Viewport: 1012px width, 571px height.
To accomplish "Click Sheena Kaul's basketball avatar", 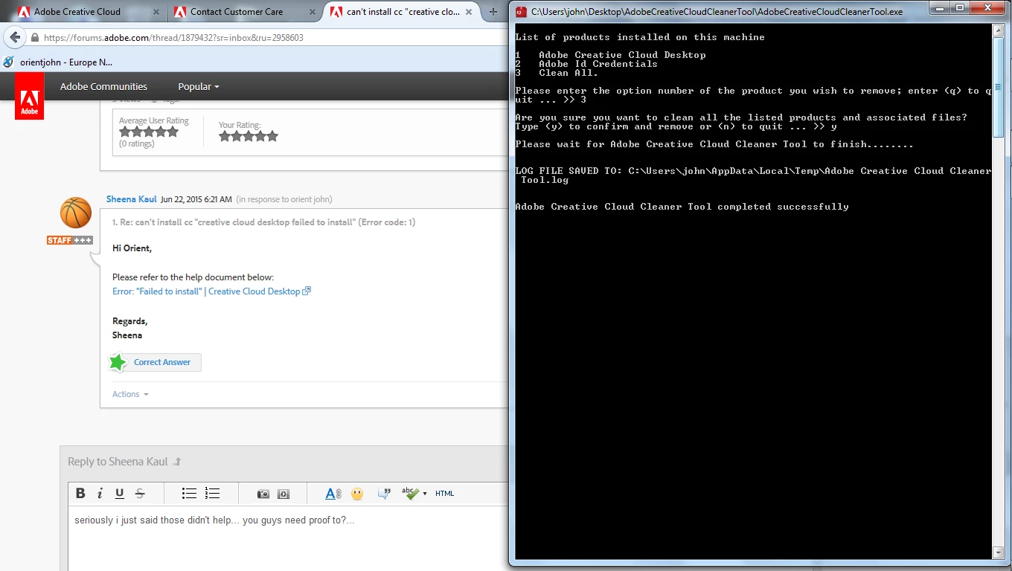I will click(75, 213).
